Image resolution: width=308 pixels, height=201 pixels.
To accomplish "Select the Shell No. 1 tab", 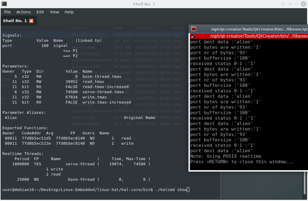I will pos(15,21).
